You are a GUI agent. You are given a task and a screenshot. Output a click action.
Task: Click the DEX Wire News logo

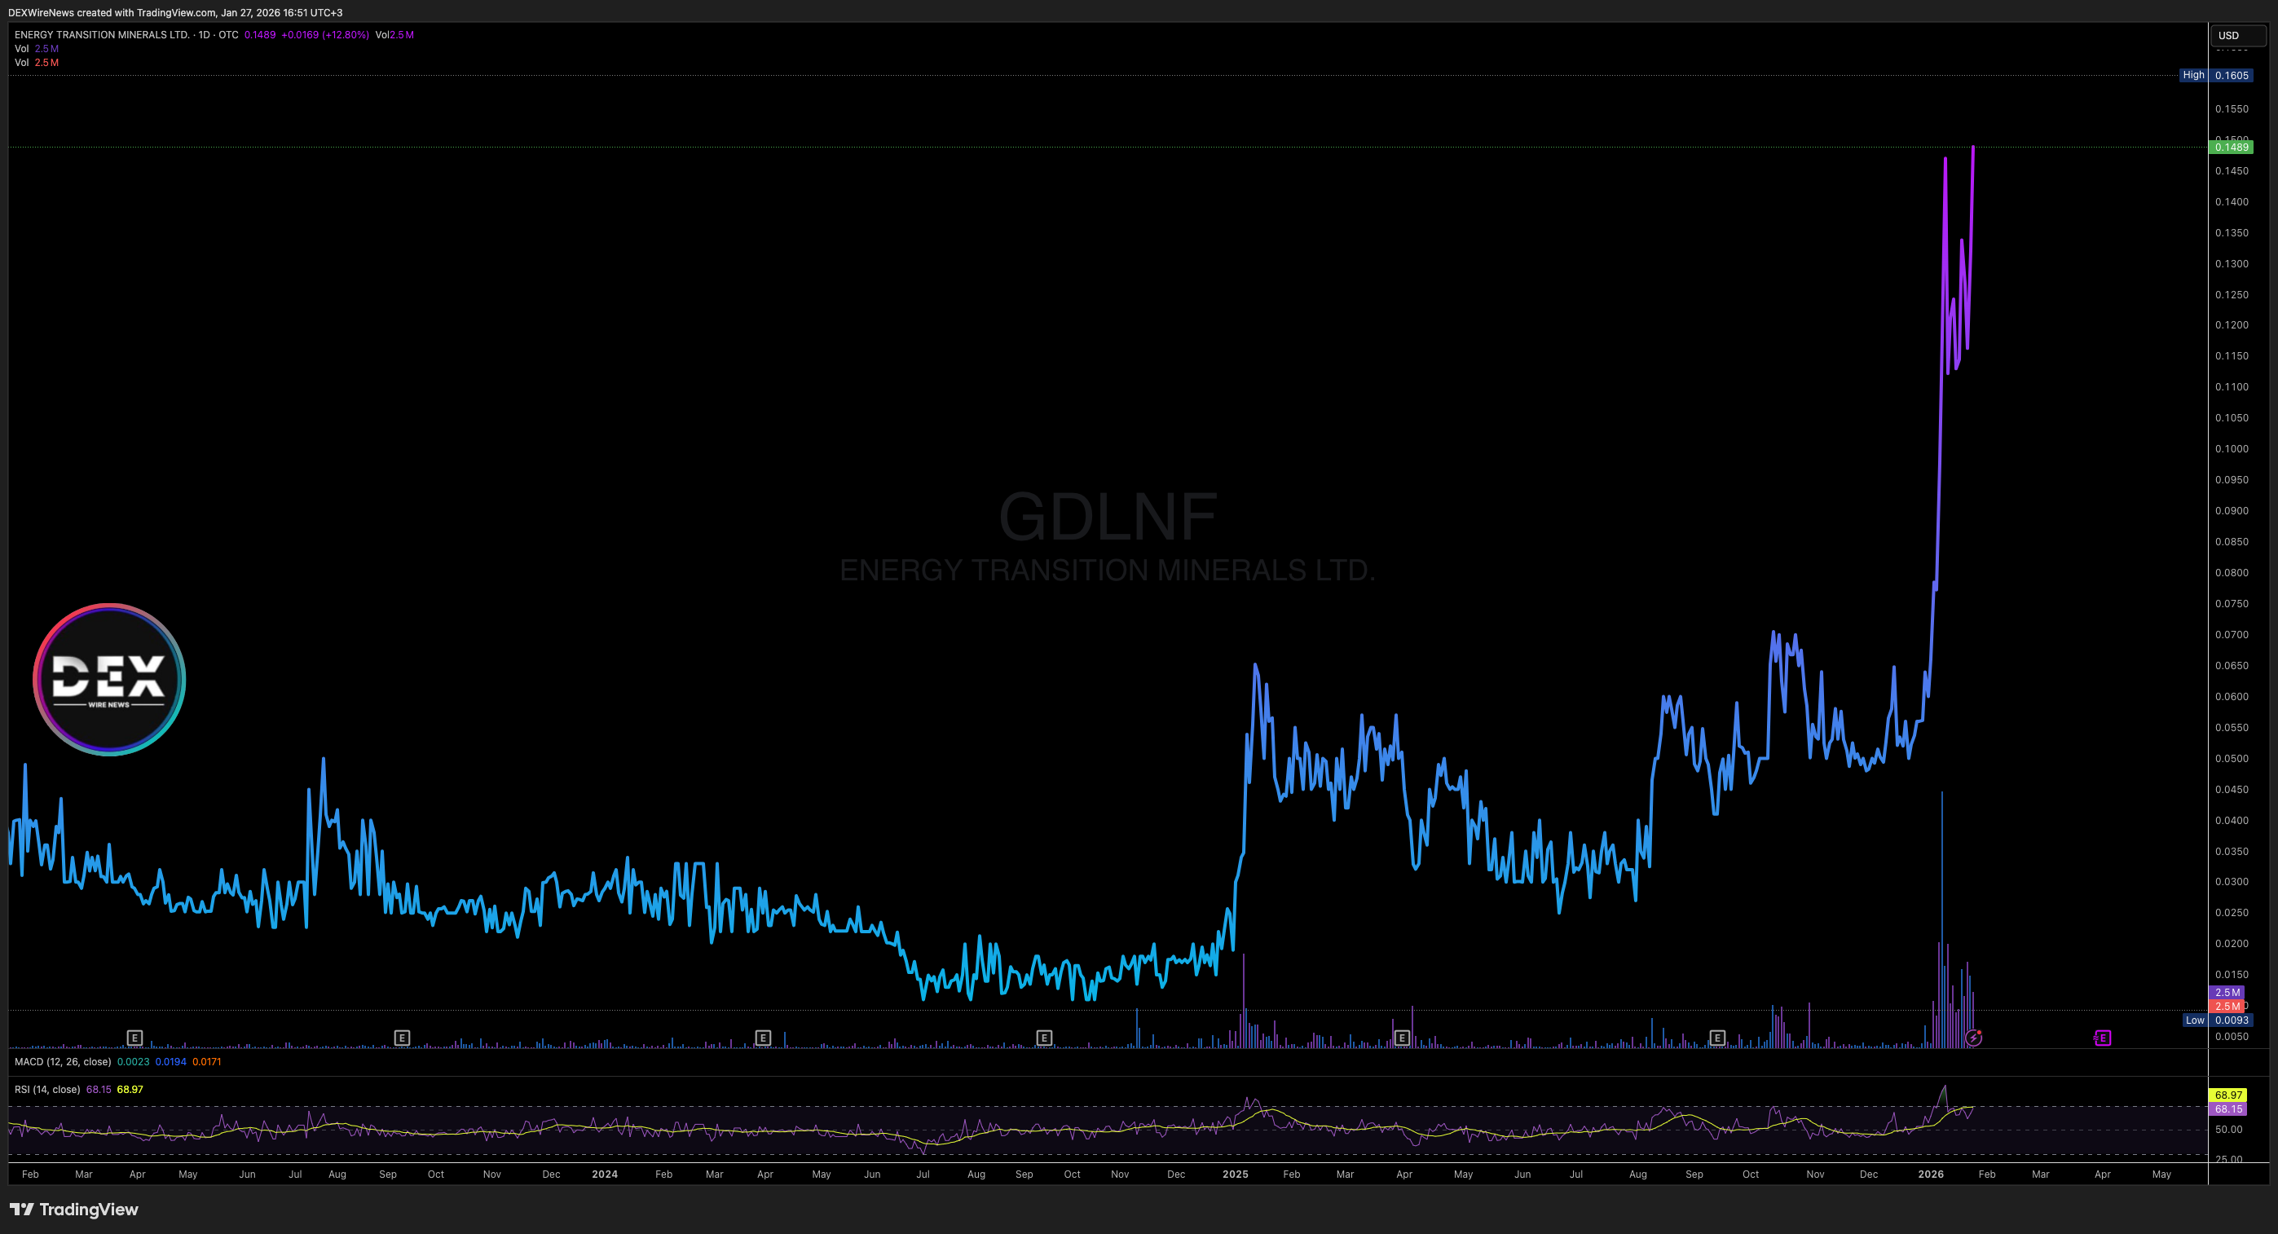(x=108, y=680)
